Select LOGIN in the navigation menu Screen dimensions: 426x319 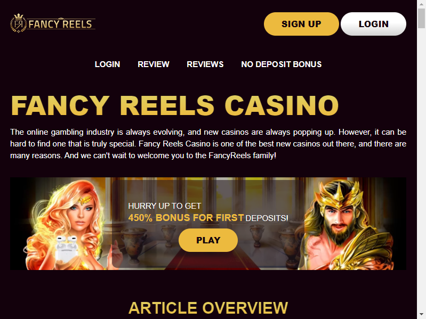tap(107, 64)
